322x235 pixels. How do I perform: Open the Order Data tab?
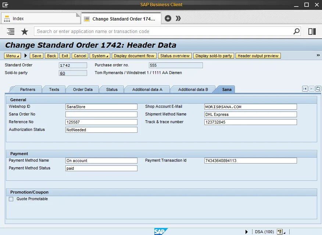(83, 89)
